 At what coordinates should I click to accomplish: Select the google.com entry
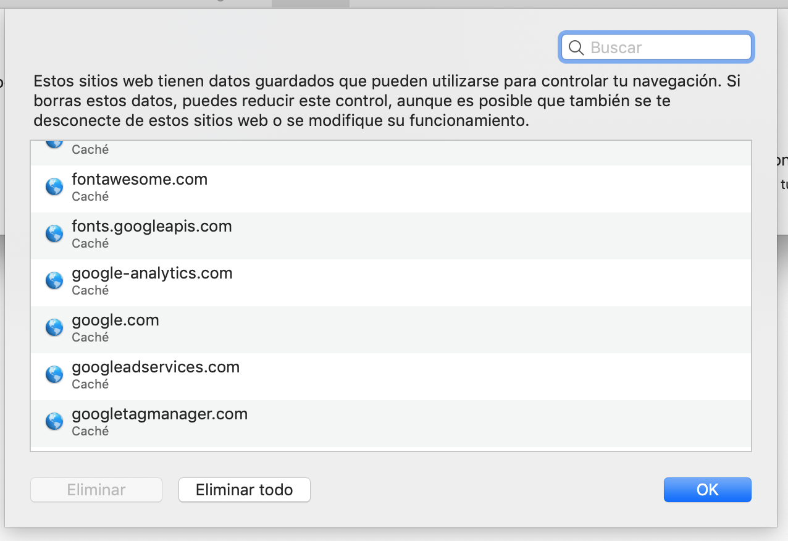coord(390,330)
